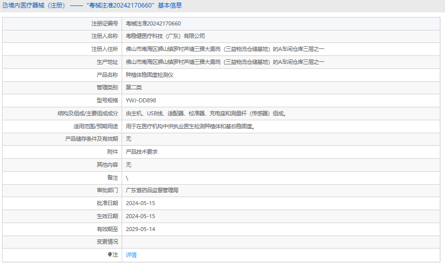Click the 产品名称 label
Image resolution: width=445 pixels, height=265 pixels.
click(107, 75)
